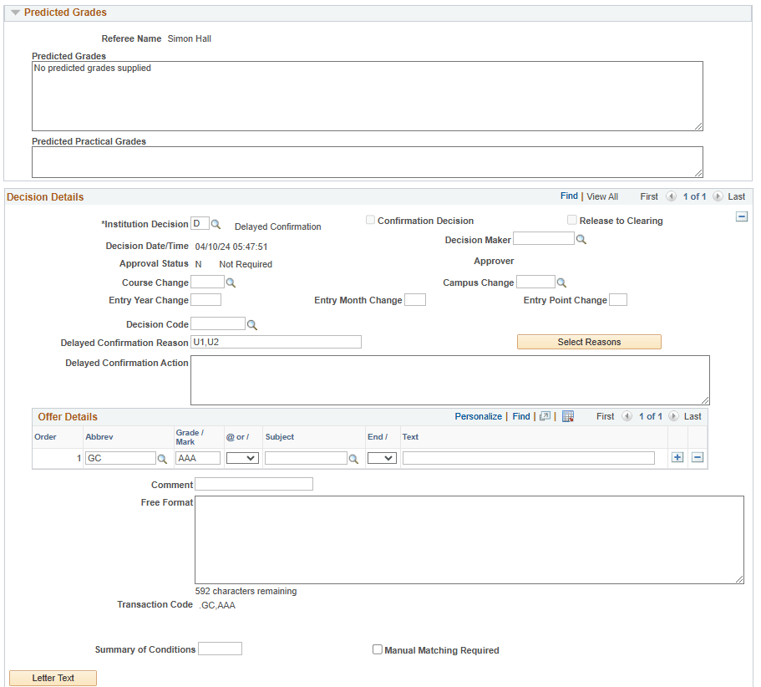
Task: Collapse the Predicted Grades section triangle
Action: [x=16, y=13]
